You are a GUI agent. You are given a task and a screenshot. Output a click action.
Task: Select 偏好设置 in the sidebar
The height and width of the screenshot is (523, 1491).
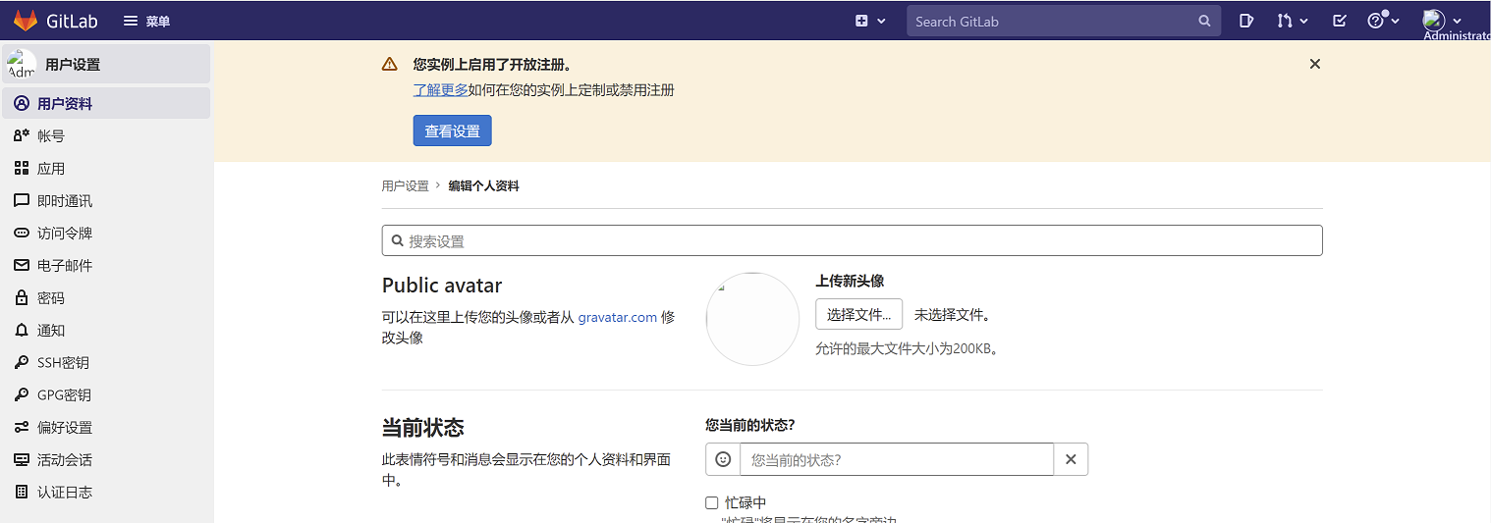coord(65,428)
